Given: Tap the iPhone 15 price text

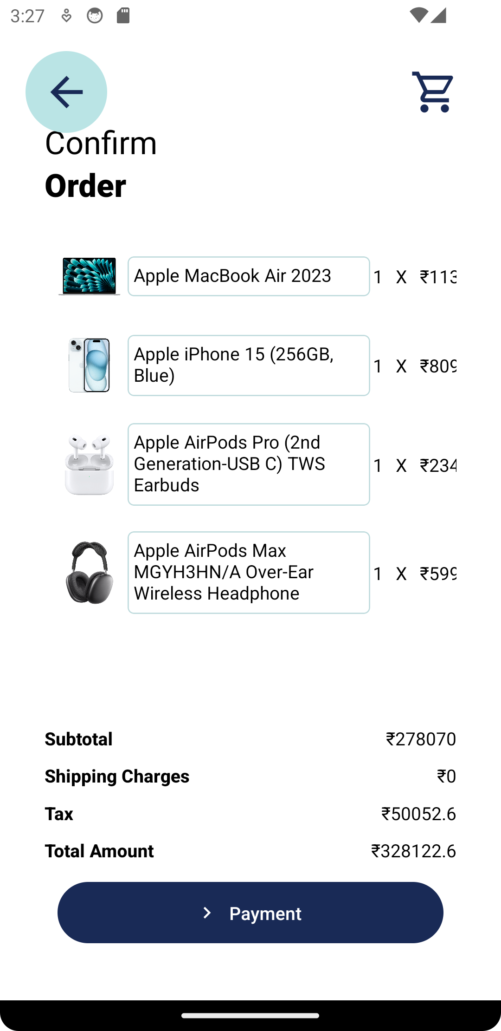Looking at the screenshot, I should pyautogui.click(x=438, y=366).
